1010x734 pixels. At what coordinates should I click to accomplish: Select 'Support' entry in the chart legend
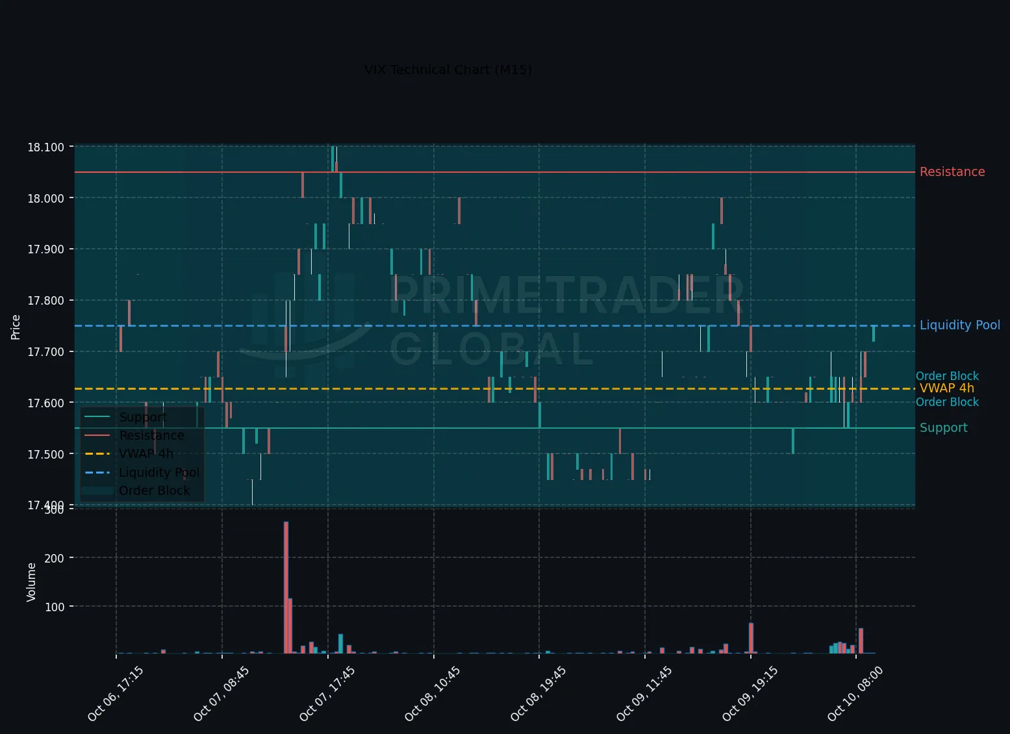[143, 417]
